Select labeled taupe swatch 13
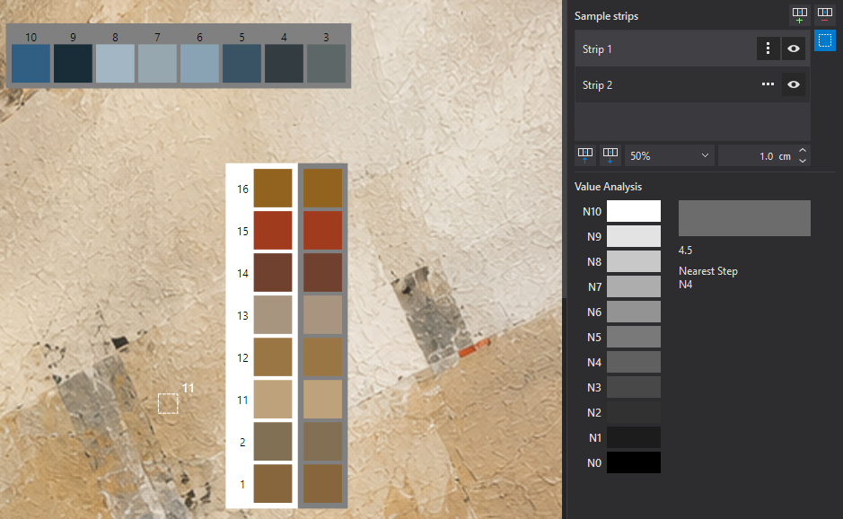 [x=273, y=314]
